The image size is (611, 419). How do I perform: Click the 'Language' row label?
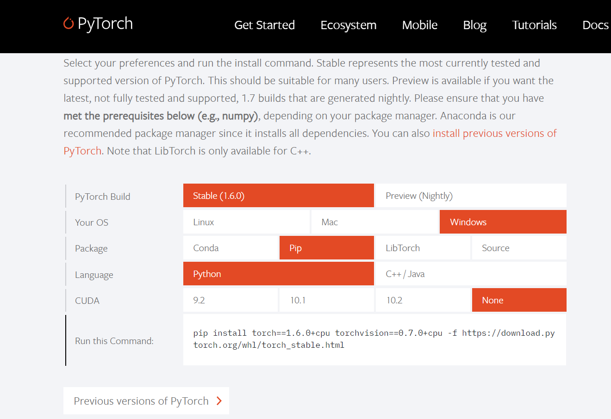pyautogui.click(x=94, y=275)
